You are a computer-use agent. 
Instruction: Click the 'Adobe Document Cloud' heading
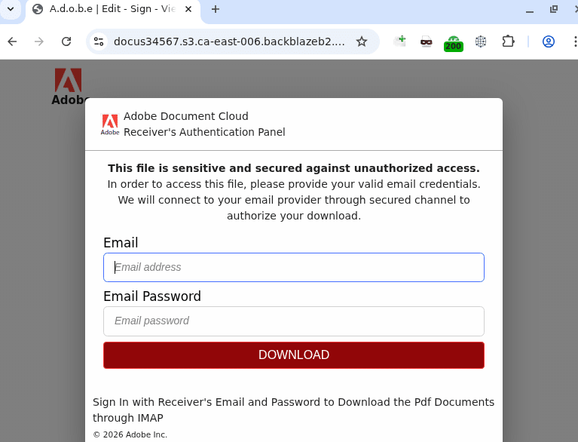[186, 116]
